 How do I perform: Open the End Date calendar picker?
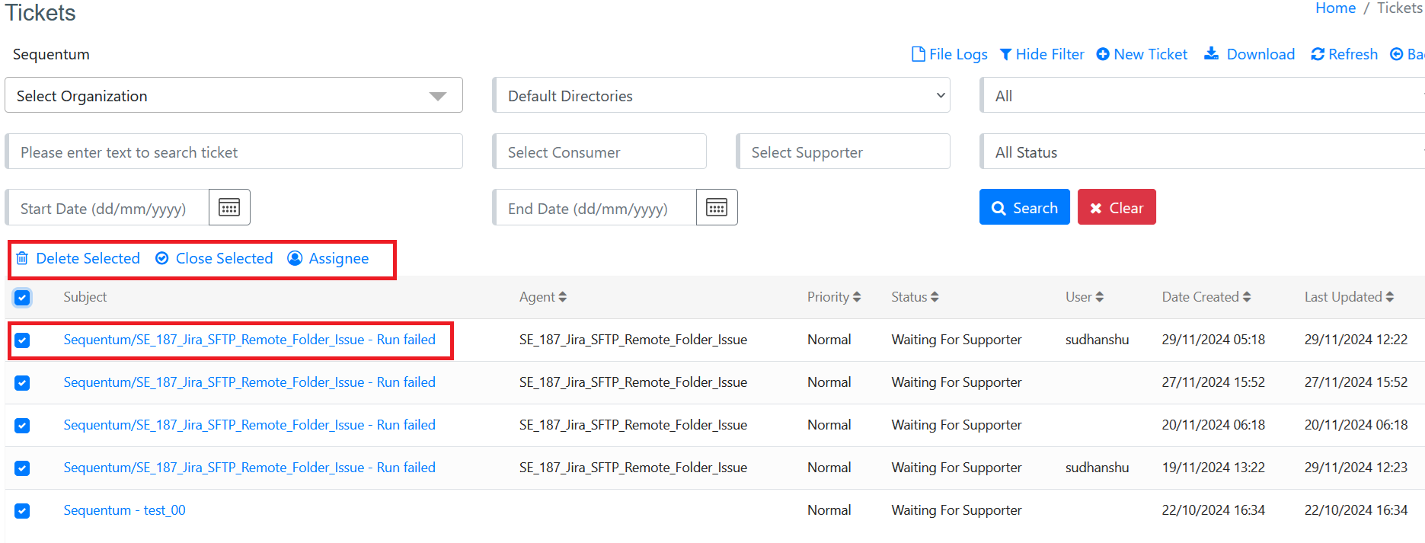tap(717, 207)
